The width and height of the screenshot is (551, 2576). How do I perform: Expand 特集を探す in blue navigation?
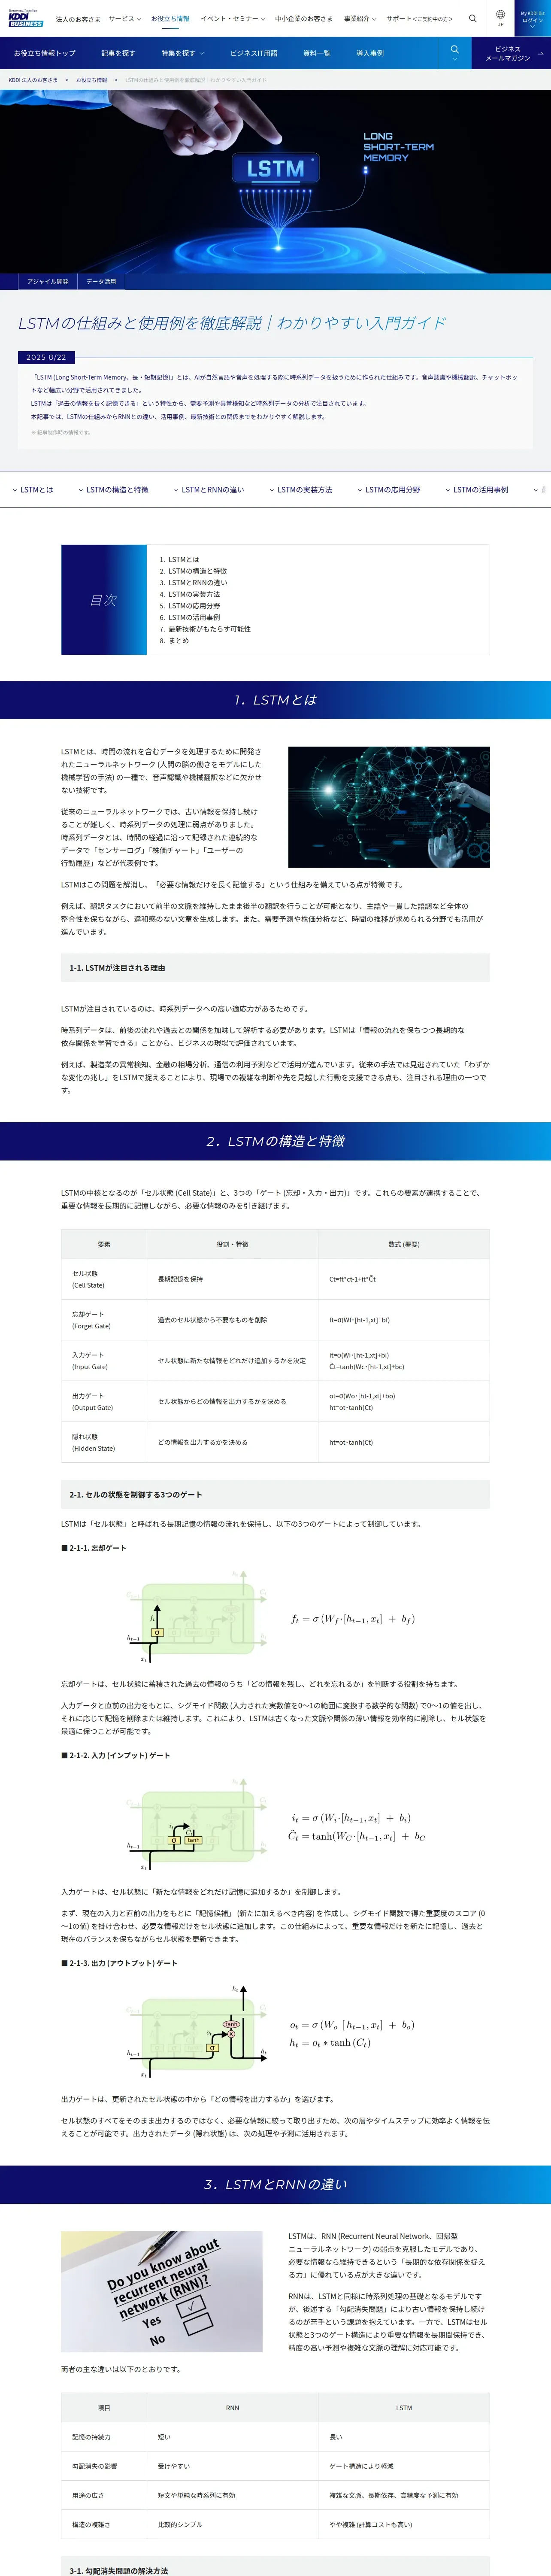coord(182,53)
